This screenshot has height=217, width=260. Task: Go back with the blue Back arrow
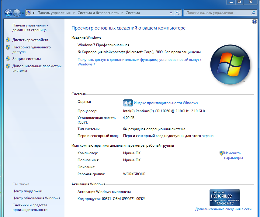click(x=8, y=13)
